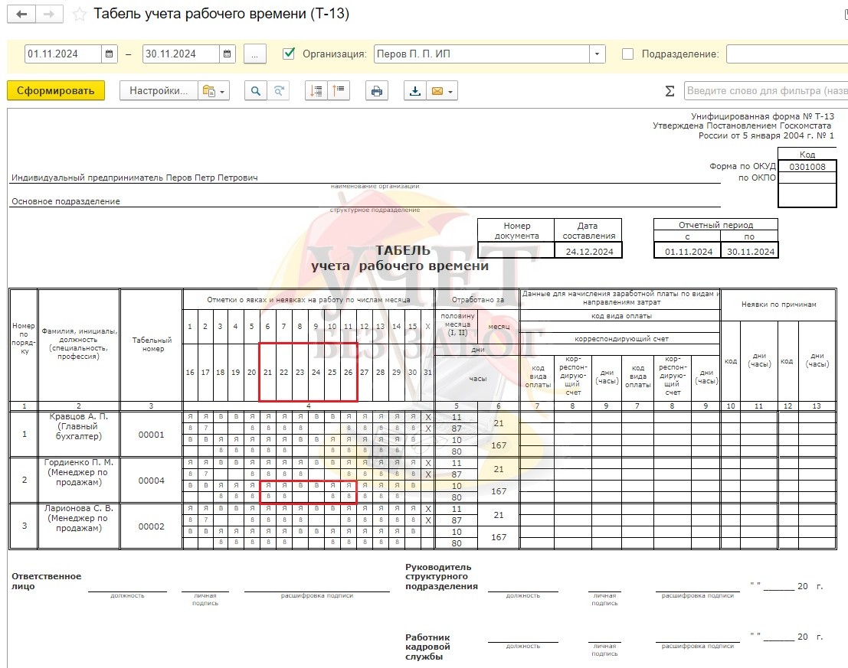Click the Ответственное лицо label

47,581
